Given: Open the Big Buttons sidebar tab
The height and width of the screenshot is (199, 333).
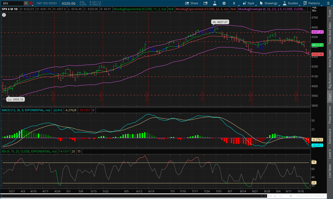Looking at the screenshot, I should click(x=330, y=80).
